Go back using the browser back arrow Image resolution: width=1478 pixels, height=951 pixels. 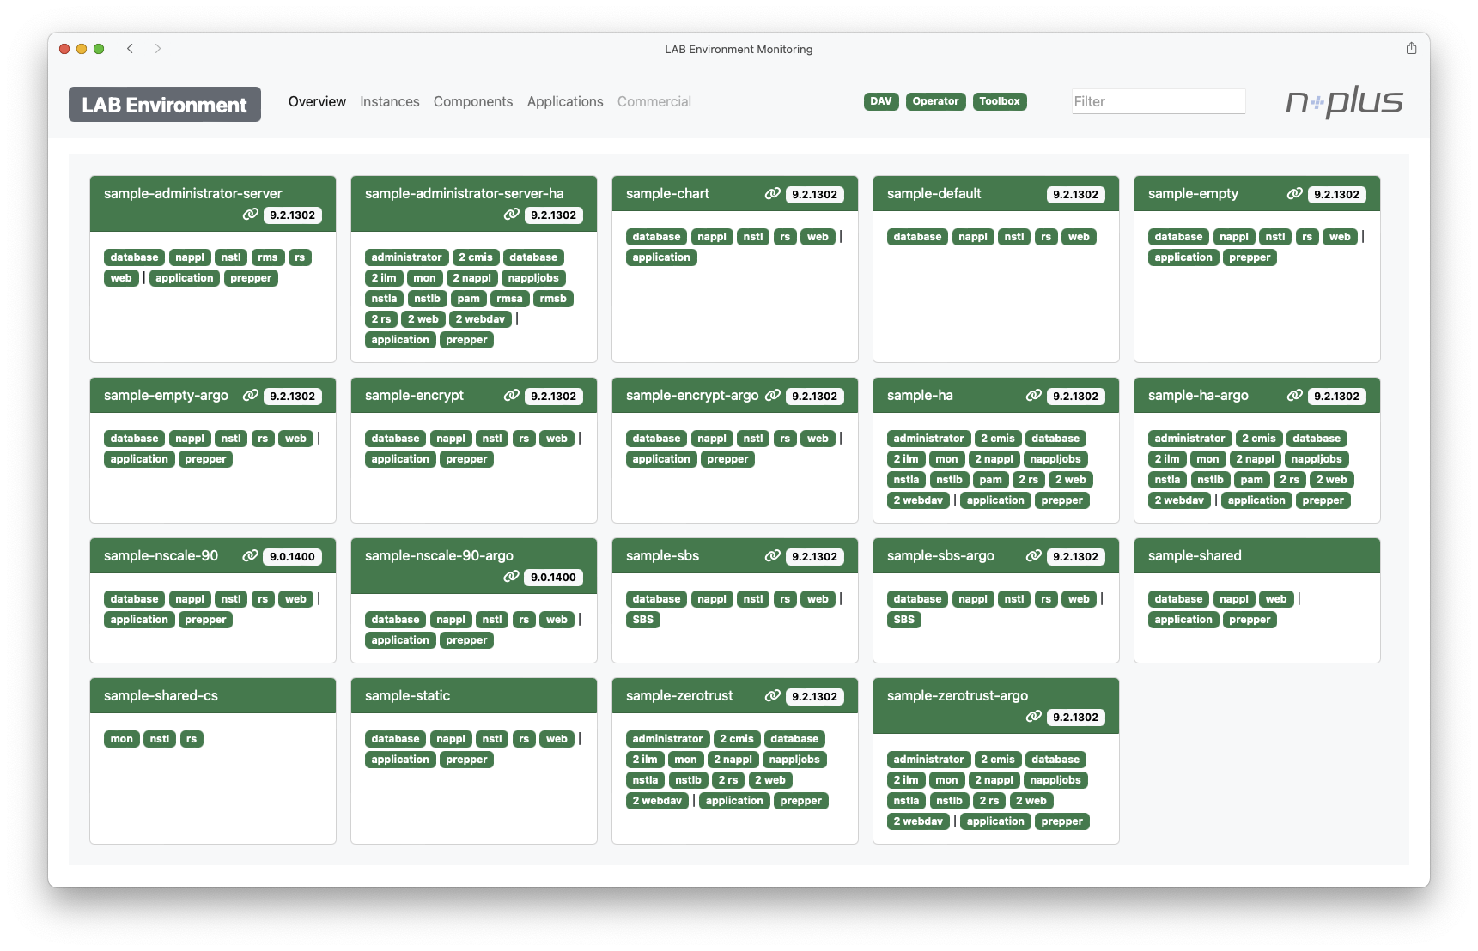[131, 49]
